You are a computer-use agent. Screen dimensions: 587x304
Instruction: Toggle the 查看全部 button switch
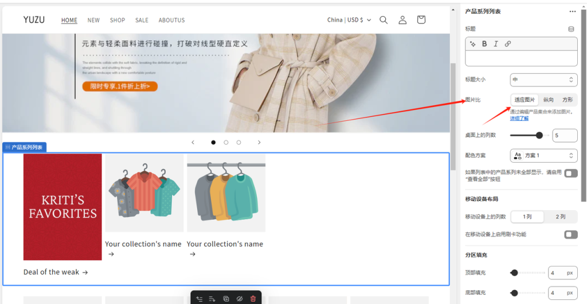click(x=571, y=173)
